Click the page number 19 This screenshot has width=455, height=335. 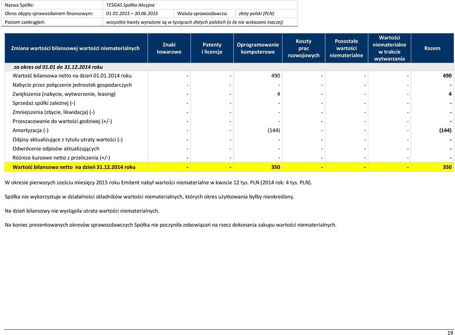point(450,333)
